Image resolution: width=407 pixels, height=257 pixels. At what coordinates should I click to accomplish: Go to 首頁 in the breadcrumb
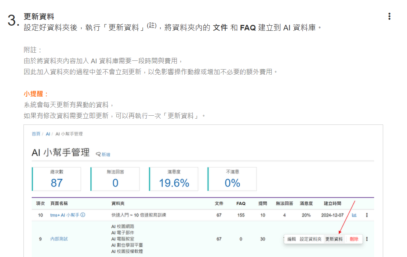coord(36,134)
